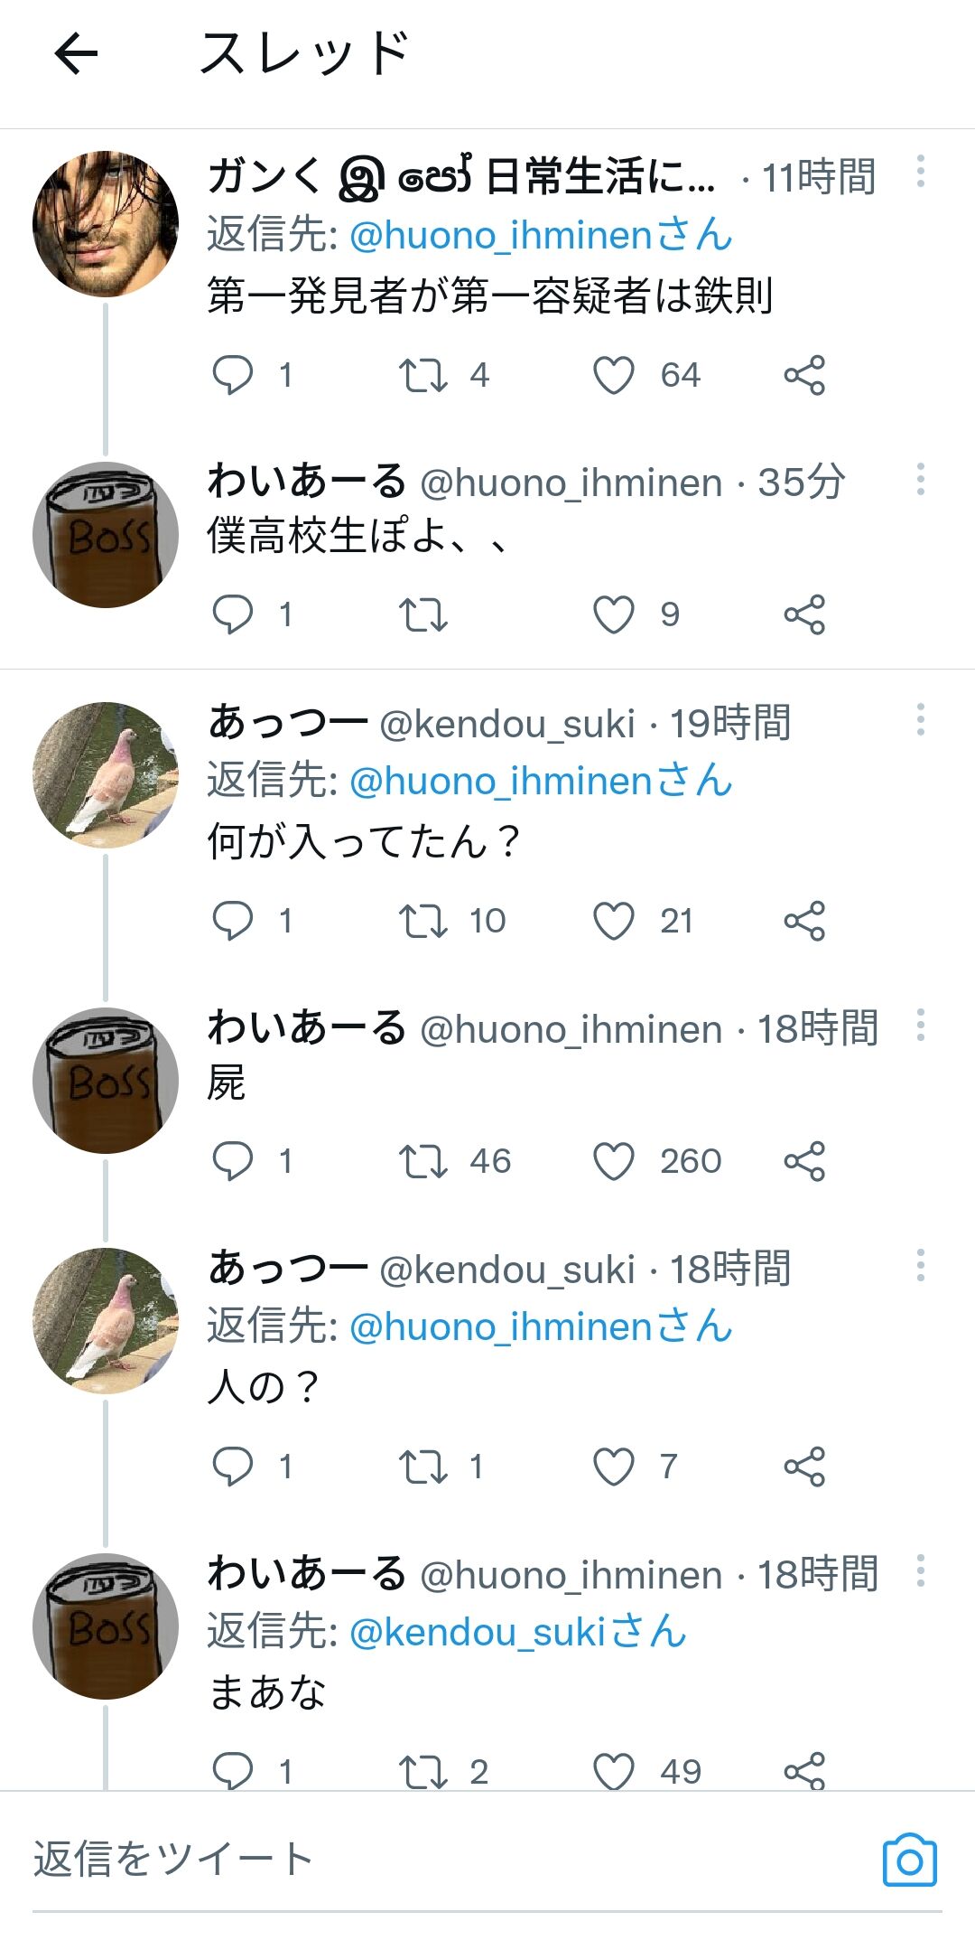This screenshot has height=1940, width=975.
Task: Like the 僕高校生ぽよ tweet
Action: click(614, 614)
